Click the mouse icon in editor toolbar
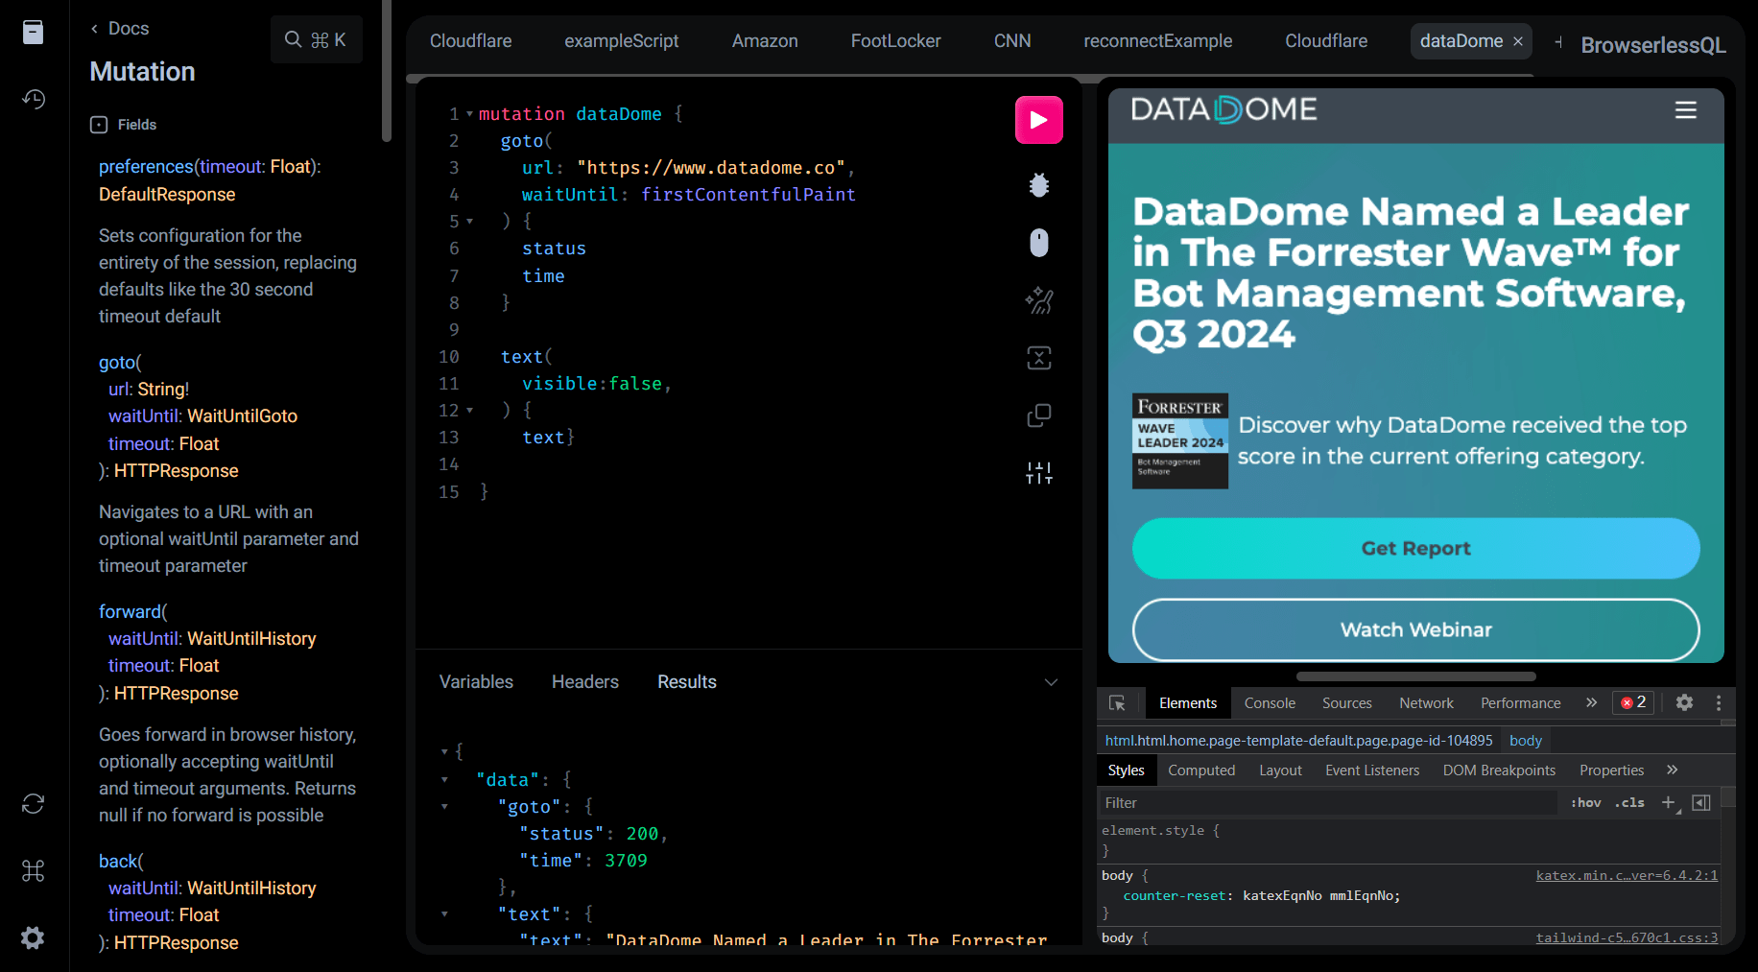 coord(1038,243)
